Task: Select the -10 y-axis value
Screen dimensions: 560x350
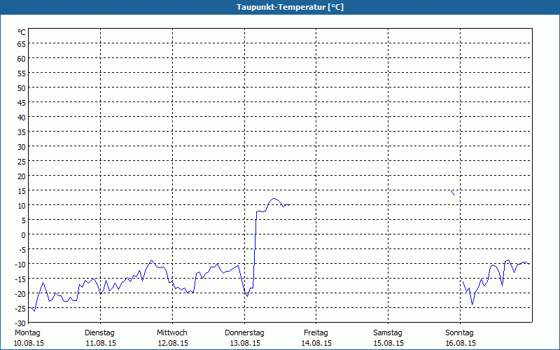Action: click(20, 265)
